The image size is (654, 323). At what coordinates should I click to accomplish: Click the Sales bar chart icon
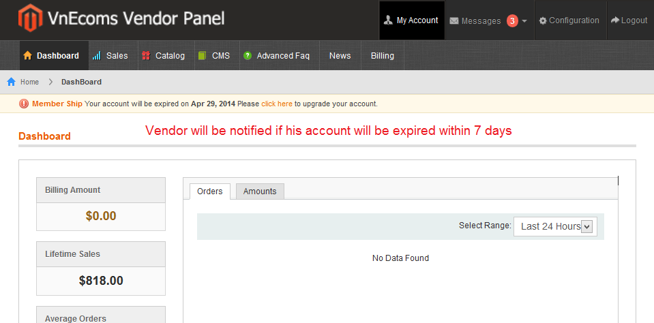97,55
